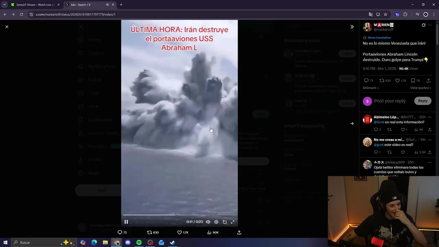Pause the playing video
The height and width of the screenshot is (247, 439).
(x=126, y=222)
